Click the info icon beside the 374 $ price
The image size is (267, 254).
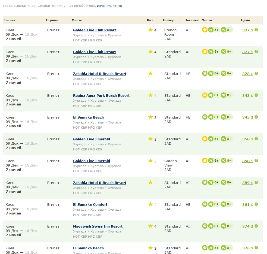256,226
